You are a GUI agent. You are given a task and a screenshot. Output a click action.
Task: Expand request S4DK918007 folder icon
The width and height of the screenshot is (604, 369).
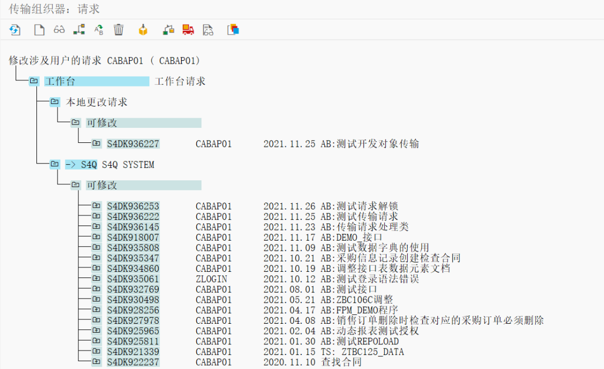(96, 237)
